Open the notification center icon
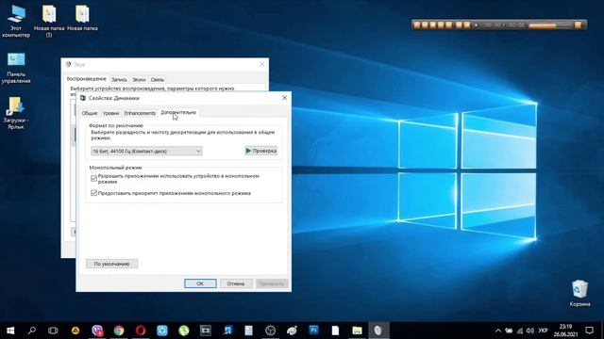Image resolution: width=604 pixels, height=339 pixels. pyautogui.click(x=589, y=331)
